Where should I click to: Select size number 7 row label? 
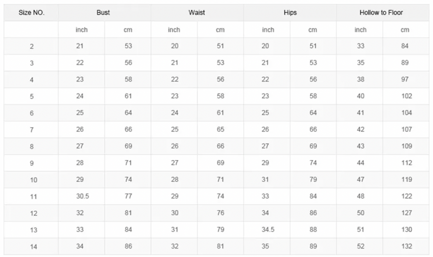[31, 130]
